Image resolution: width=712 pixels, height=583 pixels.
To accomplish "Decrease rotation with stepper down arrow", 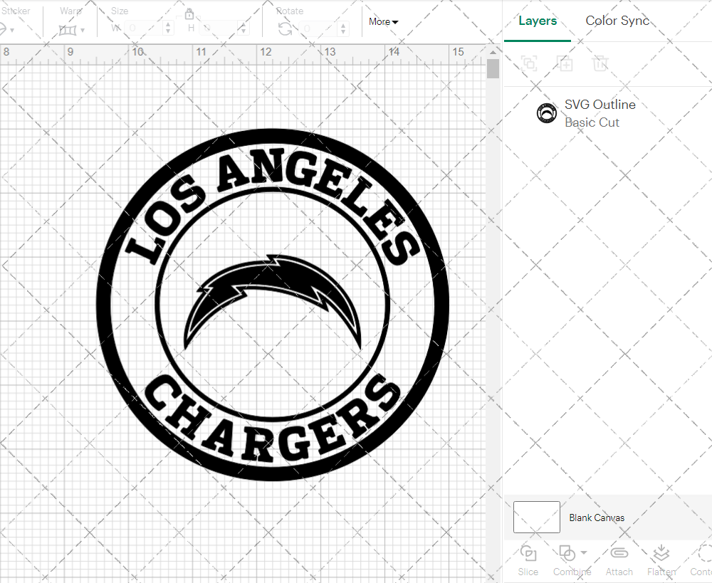I will click(x=343, y=32).
